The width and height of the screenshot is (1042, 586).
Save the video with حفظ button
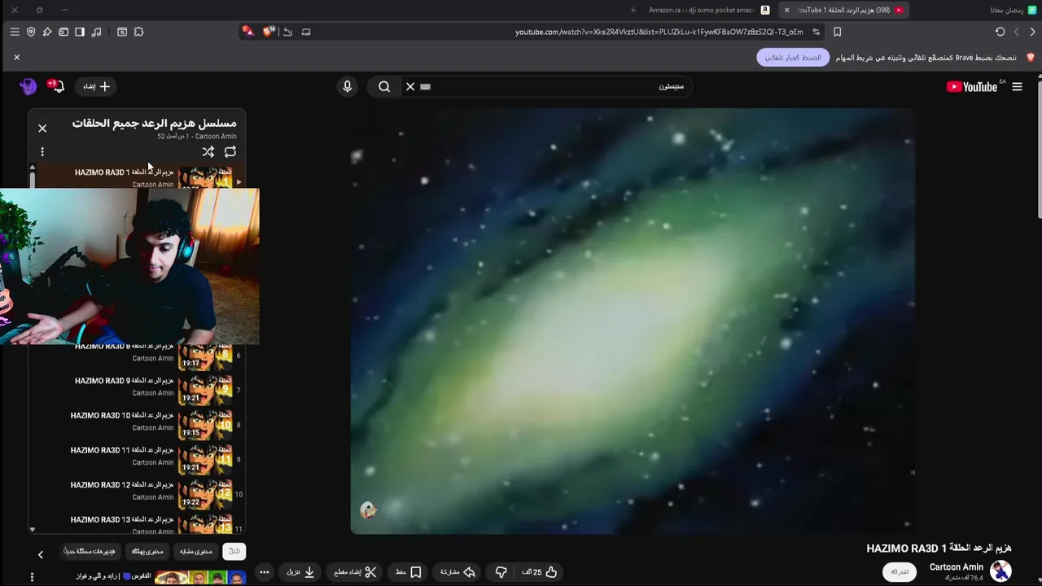pos(409,572)
